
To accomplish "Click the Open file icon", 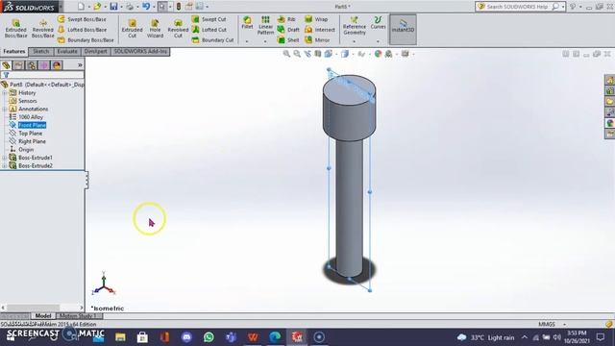I will [97, 7].
